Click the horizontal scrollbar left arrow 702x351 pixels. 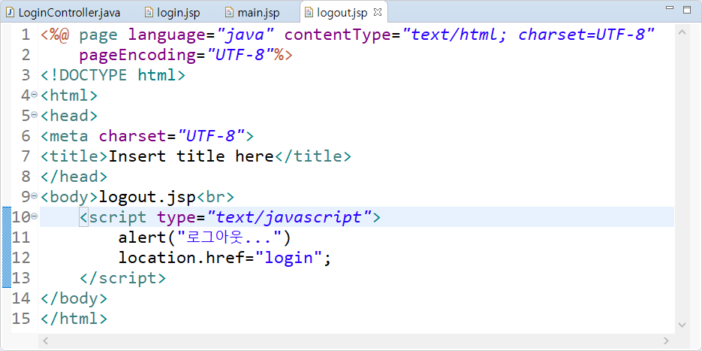(x=45, y=340)
